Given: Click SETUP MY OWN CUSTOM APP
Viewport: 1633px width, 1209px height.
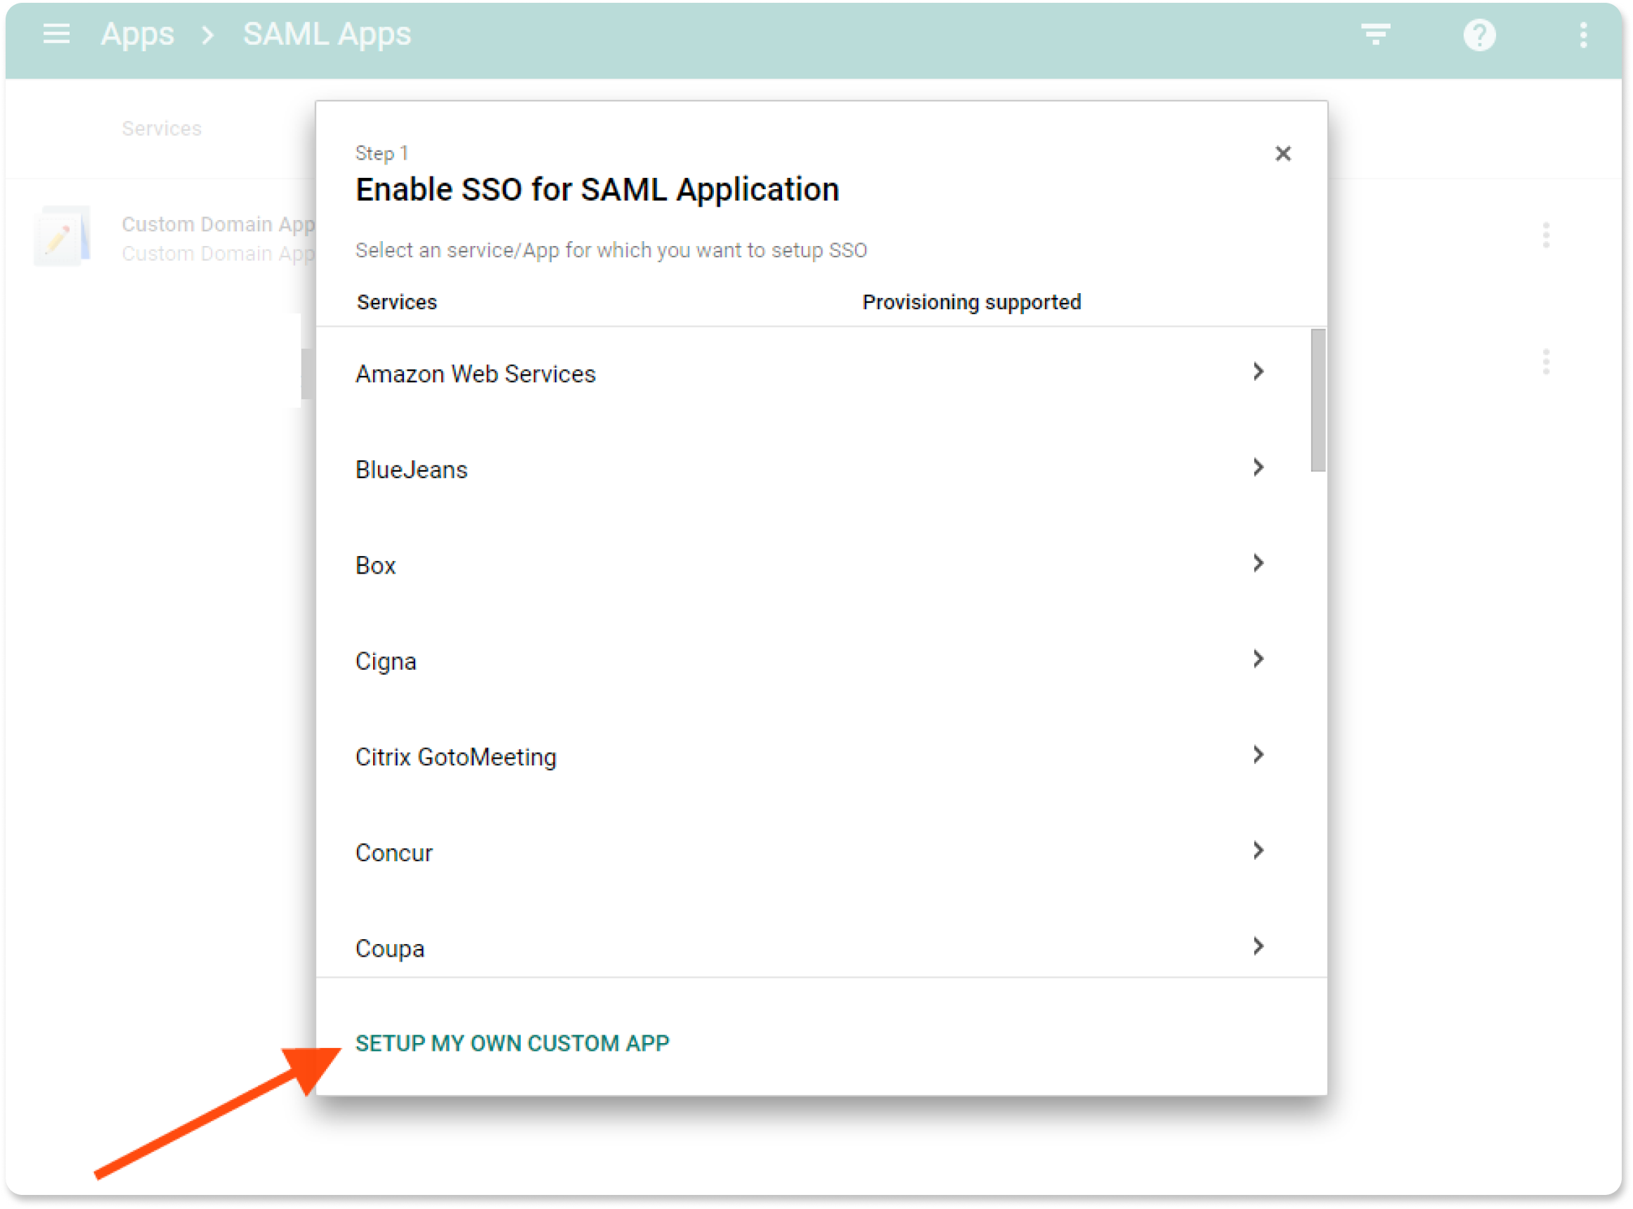Looking at the screenshot, I should click(x=512, y=1043).
